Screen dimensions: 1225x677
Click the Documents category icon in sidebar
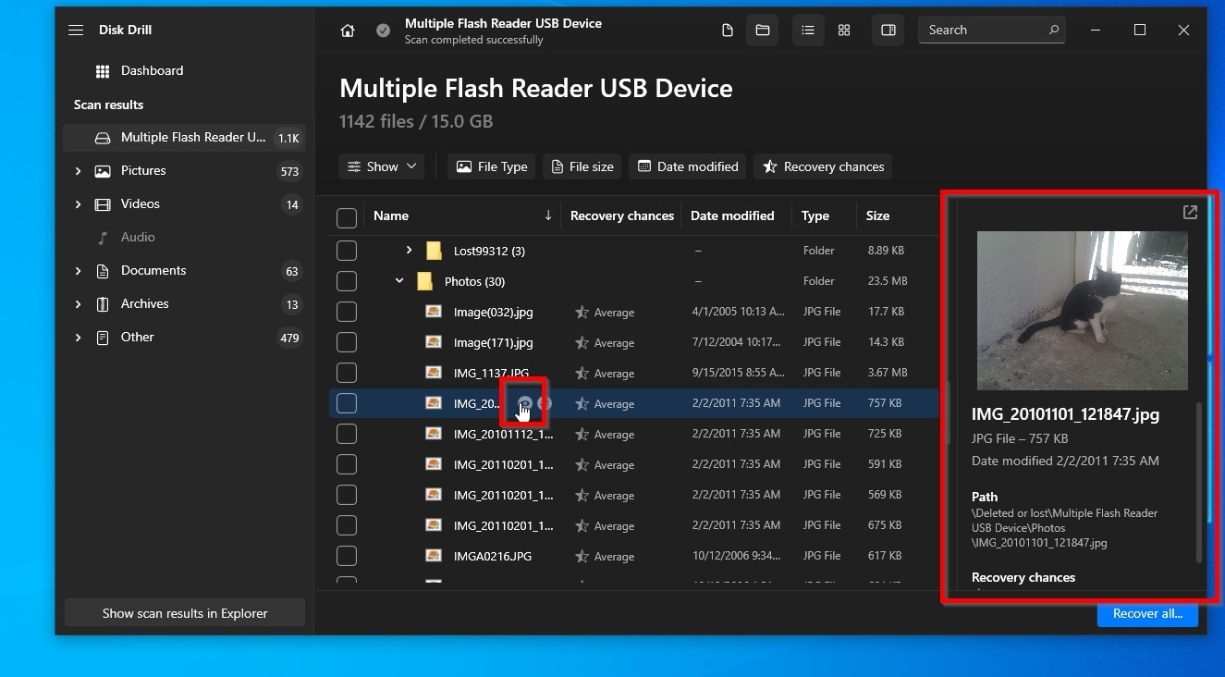103,271
